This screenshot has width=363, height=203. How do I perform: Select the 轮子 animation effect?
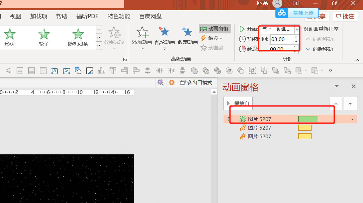point(44,37)
